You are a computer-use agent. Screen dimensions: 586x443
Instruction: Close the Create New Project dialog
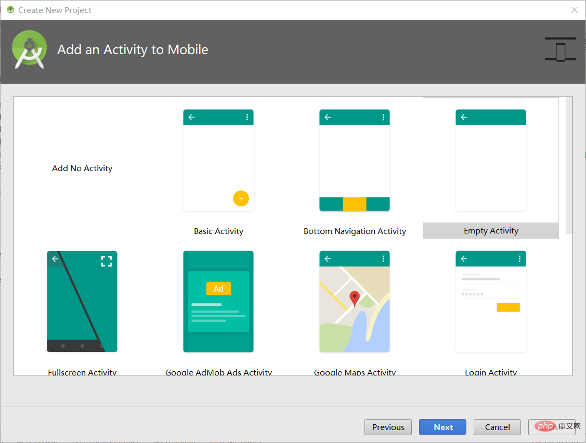tap(574, 10)
